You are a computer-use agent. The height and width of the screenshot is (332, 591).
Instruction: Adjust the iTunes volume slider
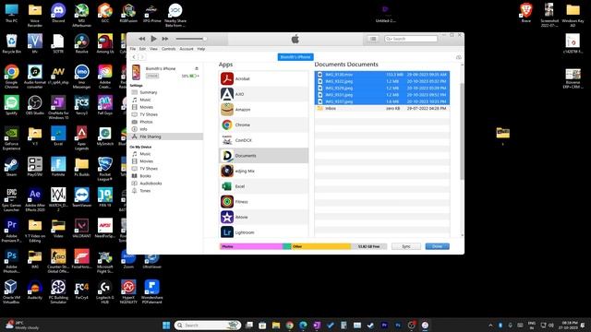tap(191, 39)
